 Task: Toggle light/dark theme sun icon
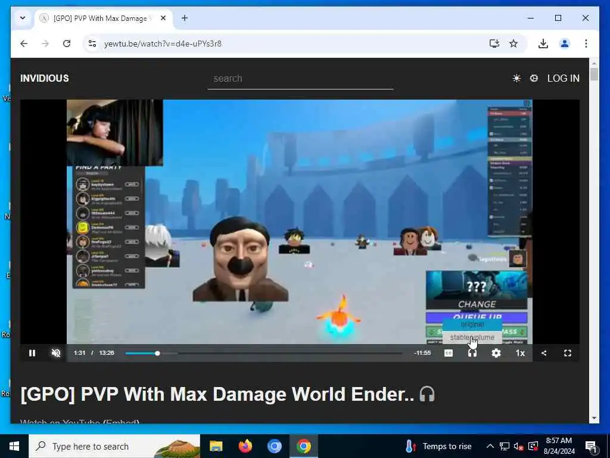point(516,78)
